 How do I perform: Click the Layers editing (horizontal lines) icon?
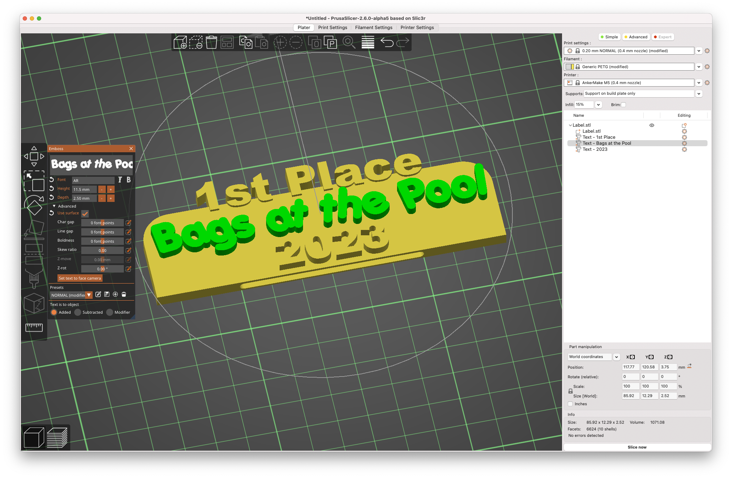(x=368, y=43)
